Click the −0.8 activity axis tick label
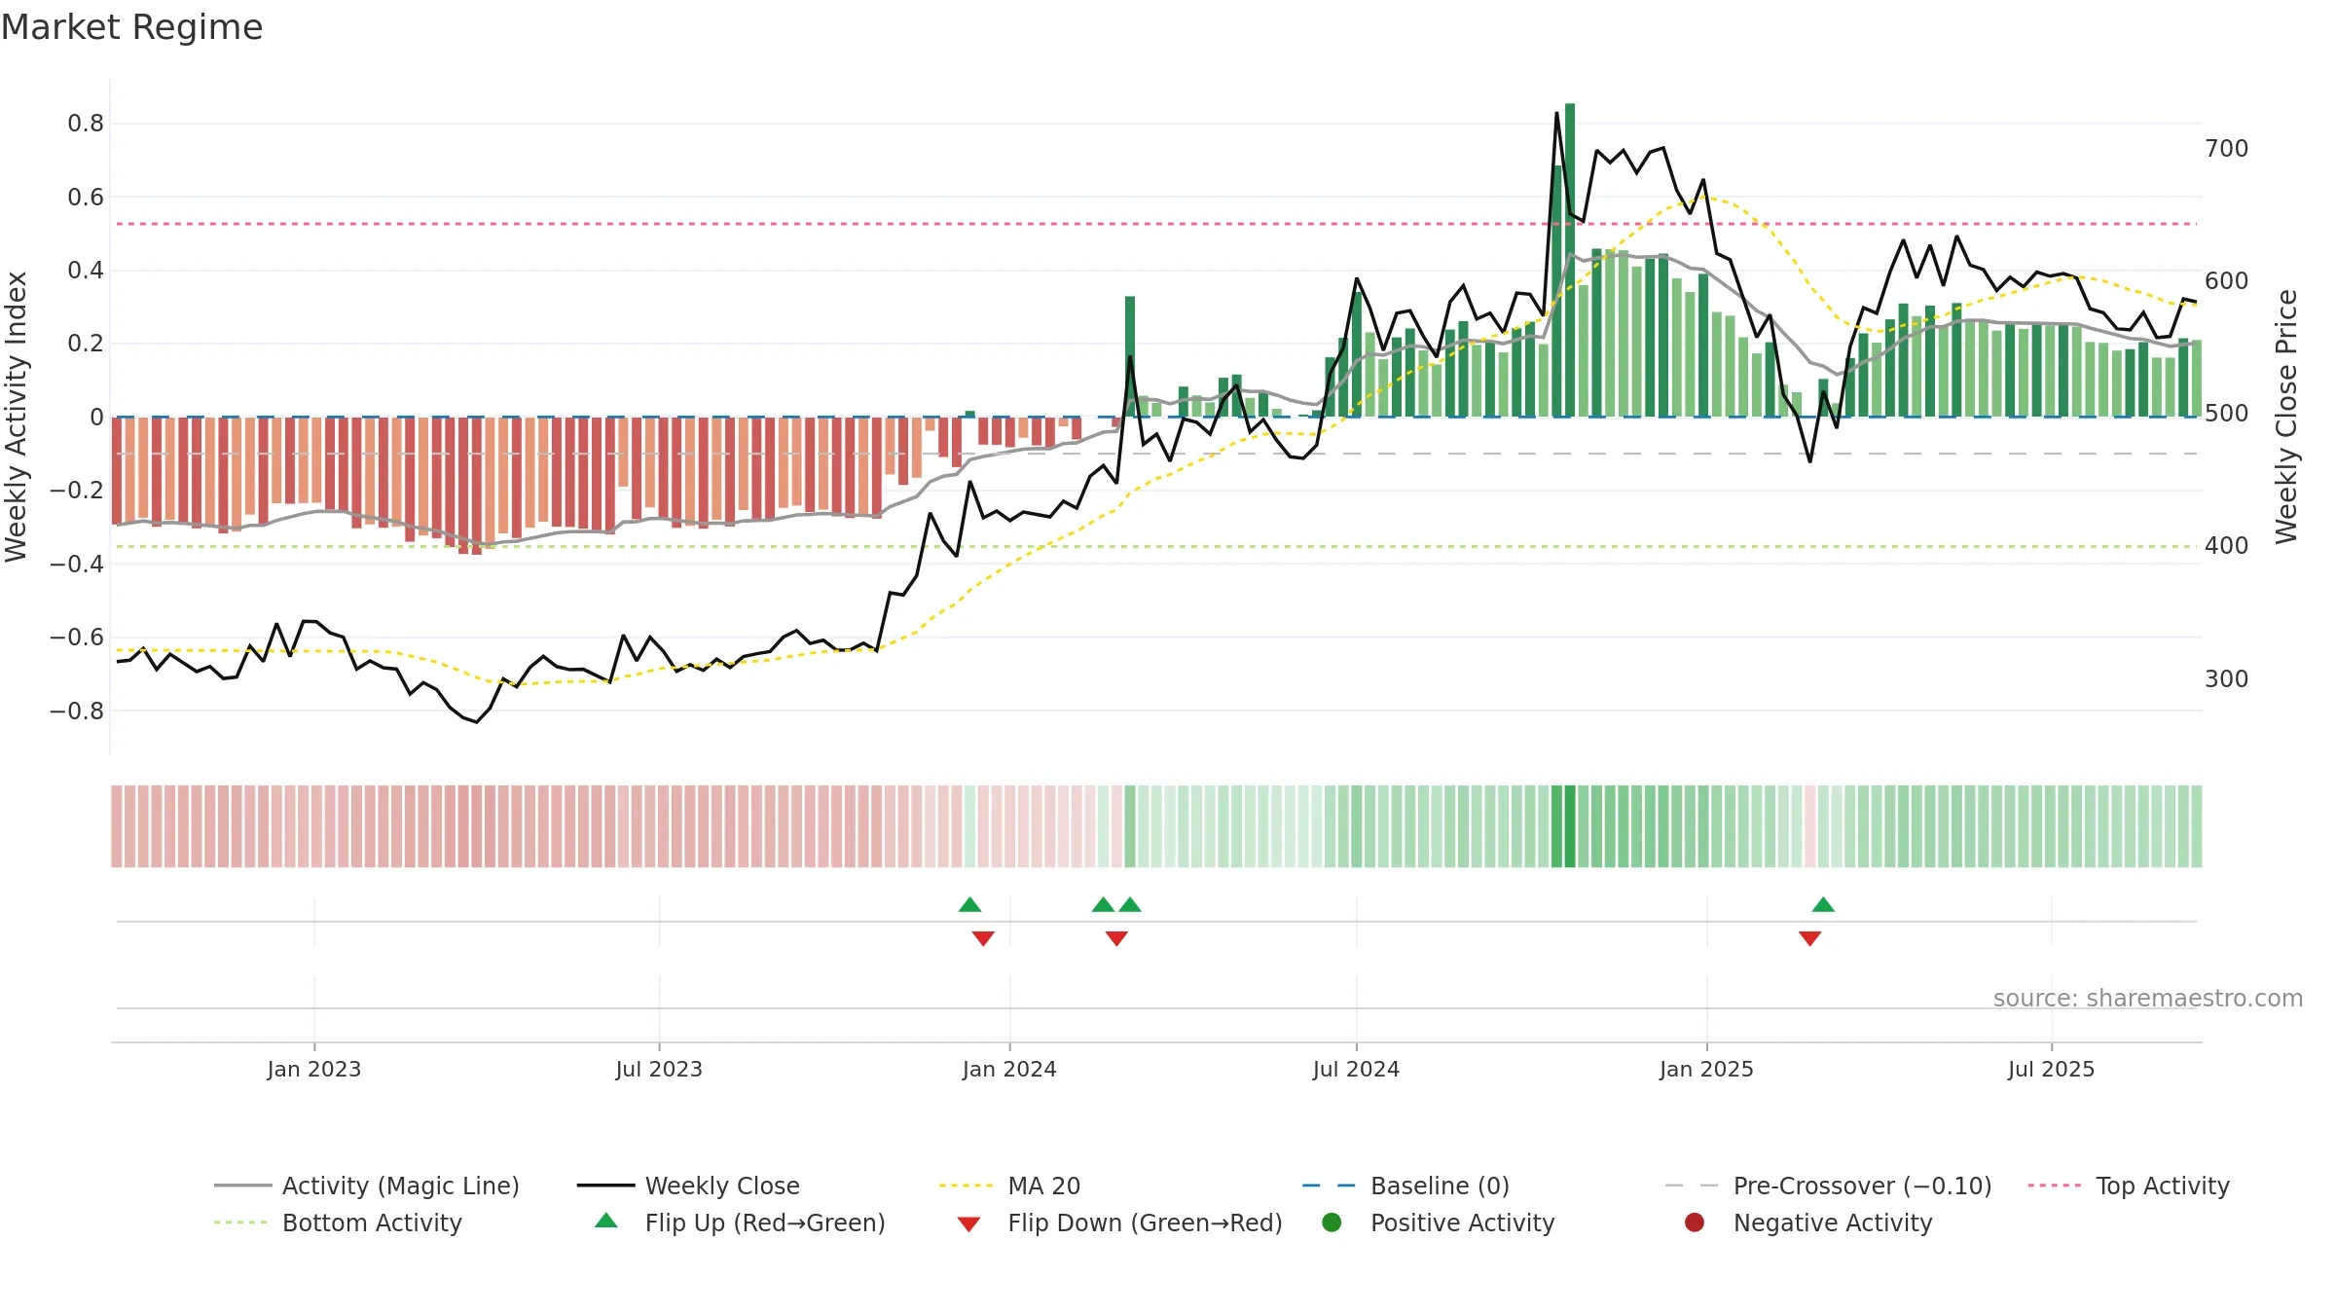The height and width of the screenshot is (1314, 2336). [x=77, y=712]
